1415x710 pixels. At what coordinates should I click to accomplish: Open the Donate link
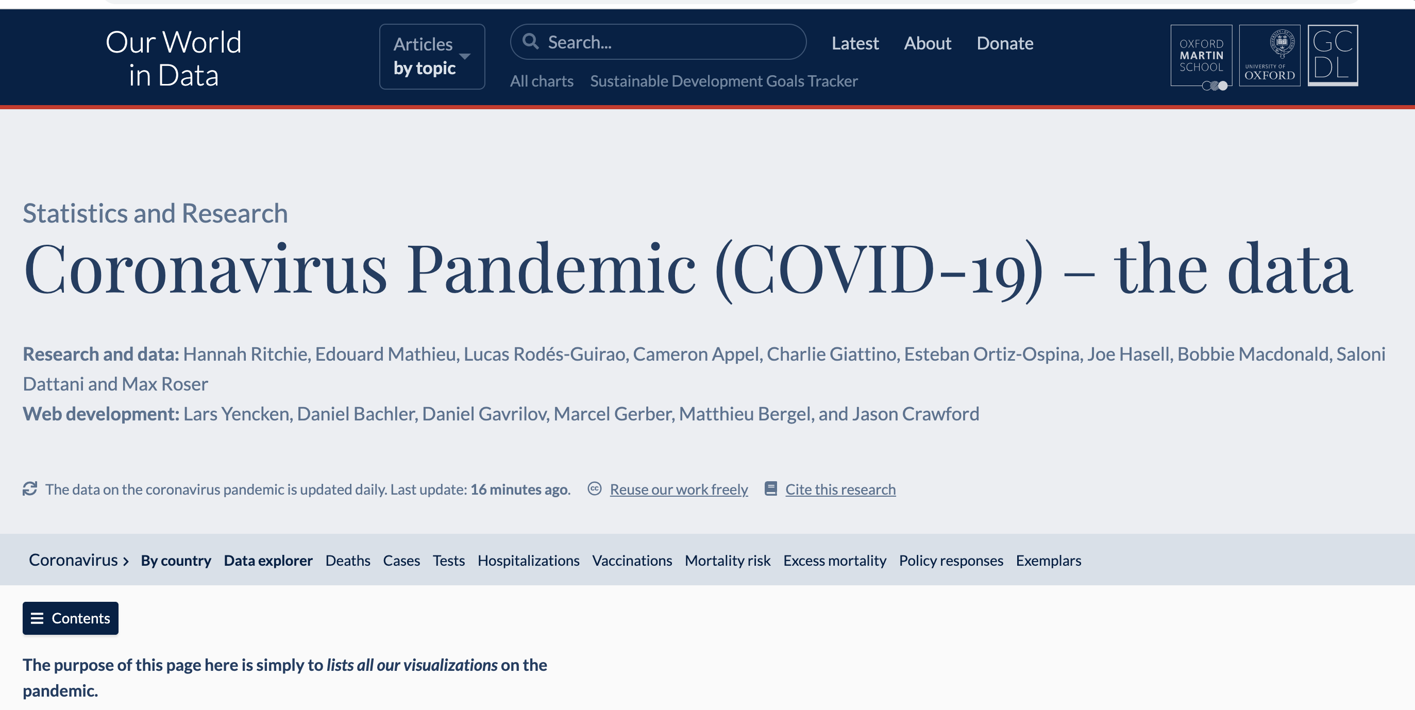click(1005, 43)
